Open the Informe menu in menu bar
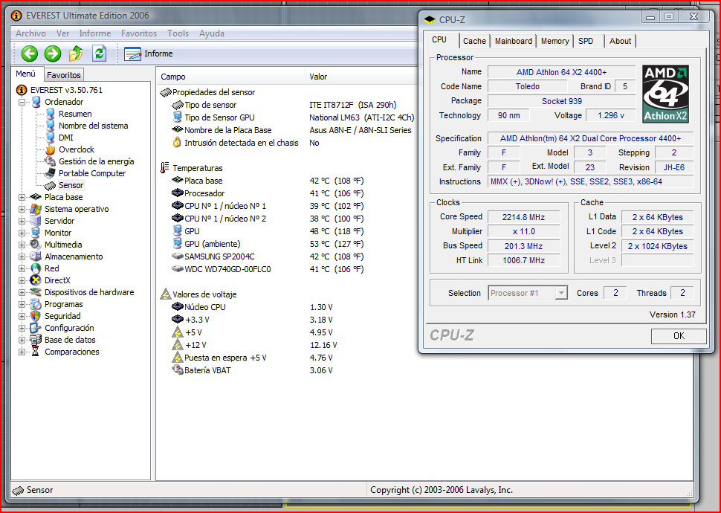The height and width of the screenshot is (513, 721). 94,33
